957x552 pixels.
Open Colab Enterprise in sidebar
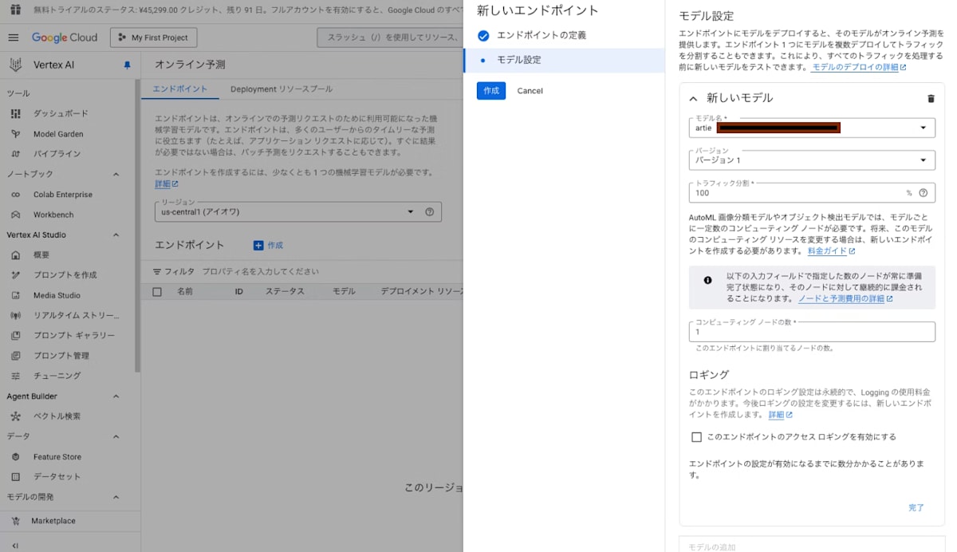point(63,195)
